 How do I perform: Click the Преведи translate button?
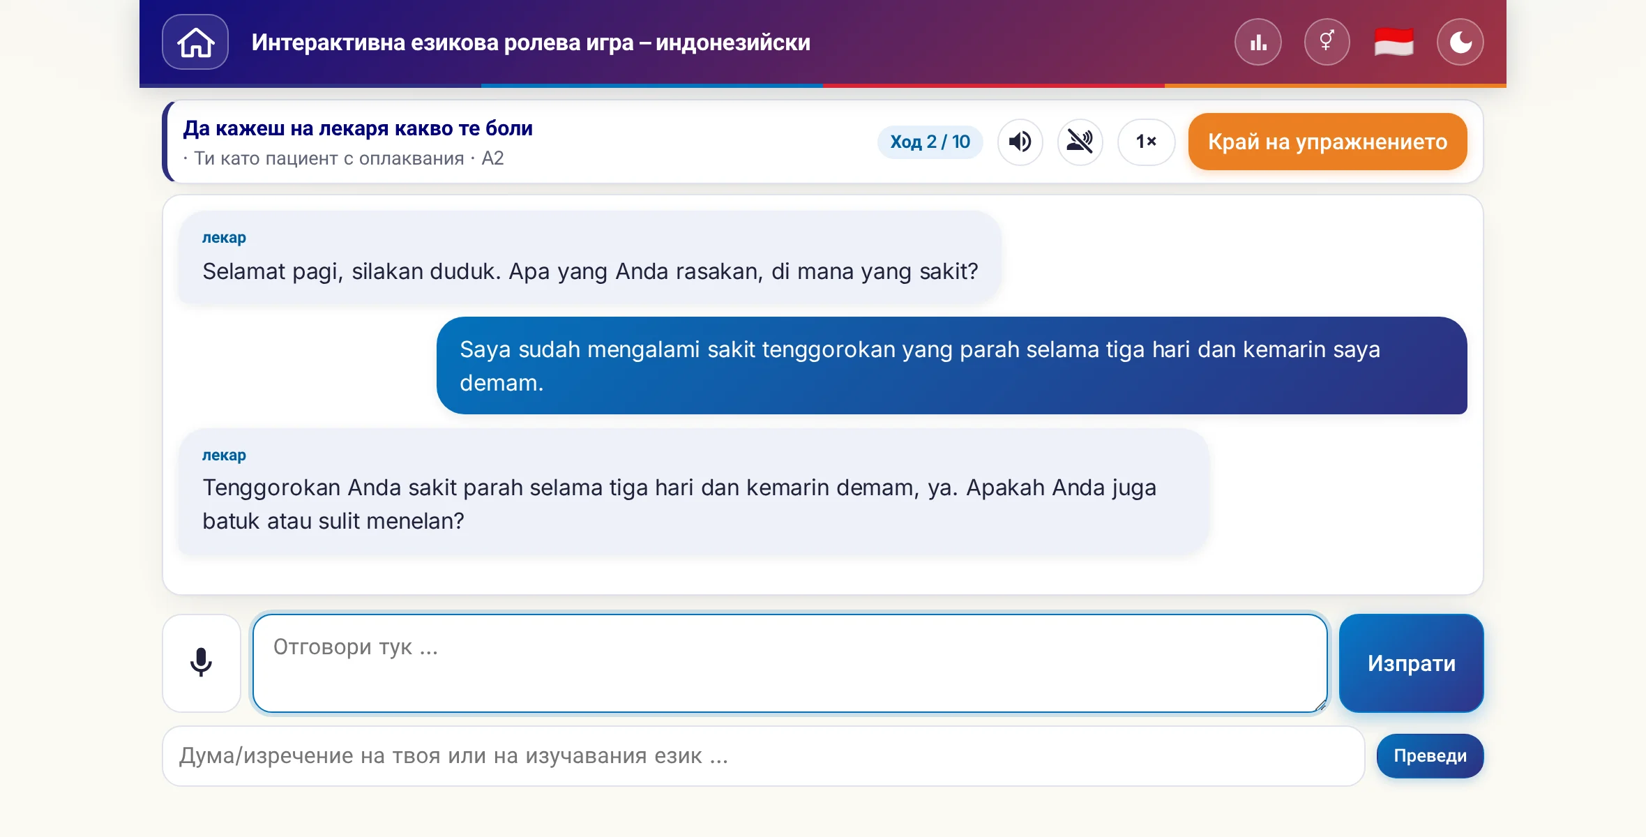1430,756
